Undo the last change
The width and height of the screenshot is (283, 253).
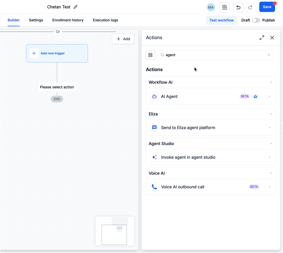click(238, 7)
